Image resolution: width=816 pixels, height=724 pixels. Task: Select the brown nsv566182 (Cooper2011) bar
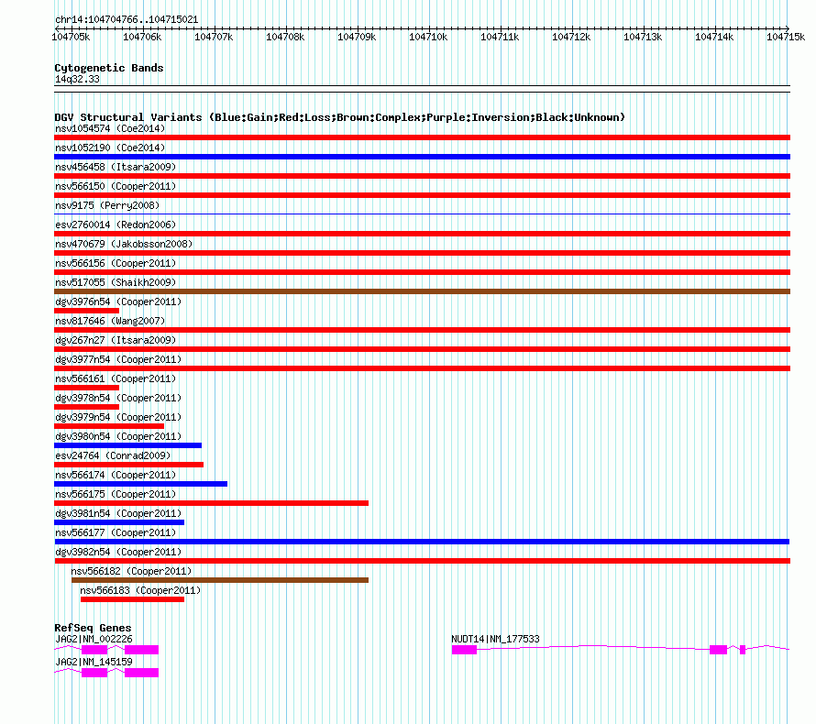point(220,580)
